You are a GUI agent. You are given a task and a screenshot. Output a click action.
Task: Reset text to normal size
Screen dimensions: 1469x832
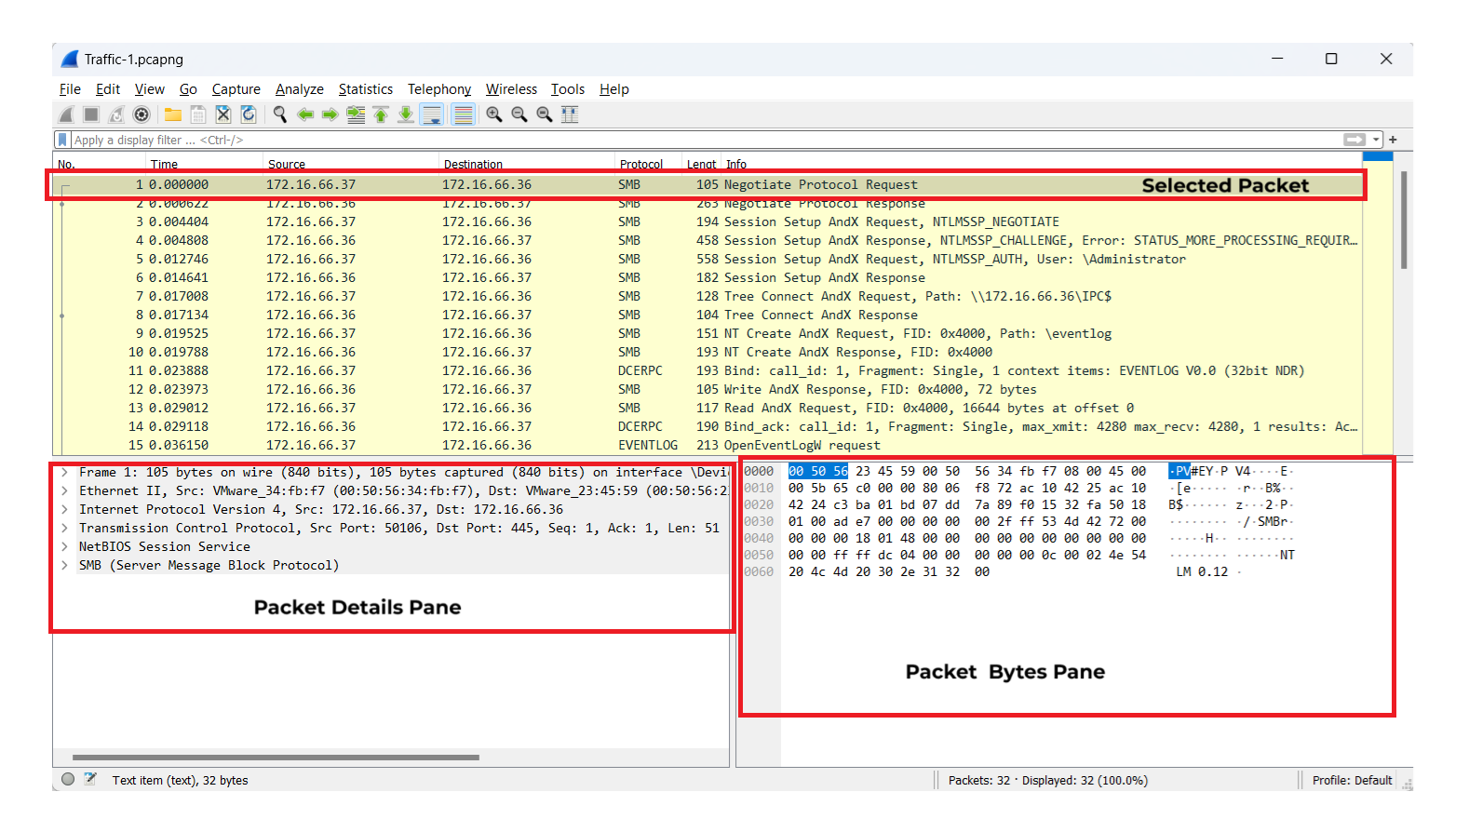(x=545, y=114)
